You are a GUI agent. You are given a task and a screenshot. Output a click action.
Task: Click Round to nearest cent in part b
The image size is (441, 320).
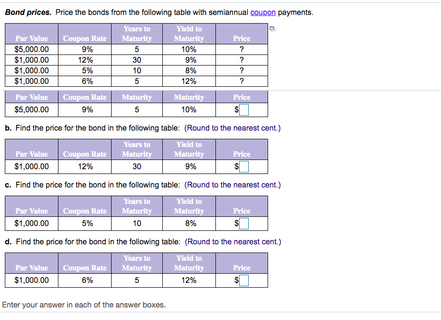click(232, 128)
